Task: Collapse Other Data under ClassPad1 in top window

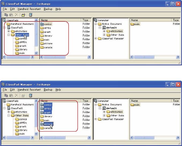Action: click(x=9, y=35)
